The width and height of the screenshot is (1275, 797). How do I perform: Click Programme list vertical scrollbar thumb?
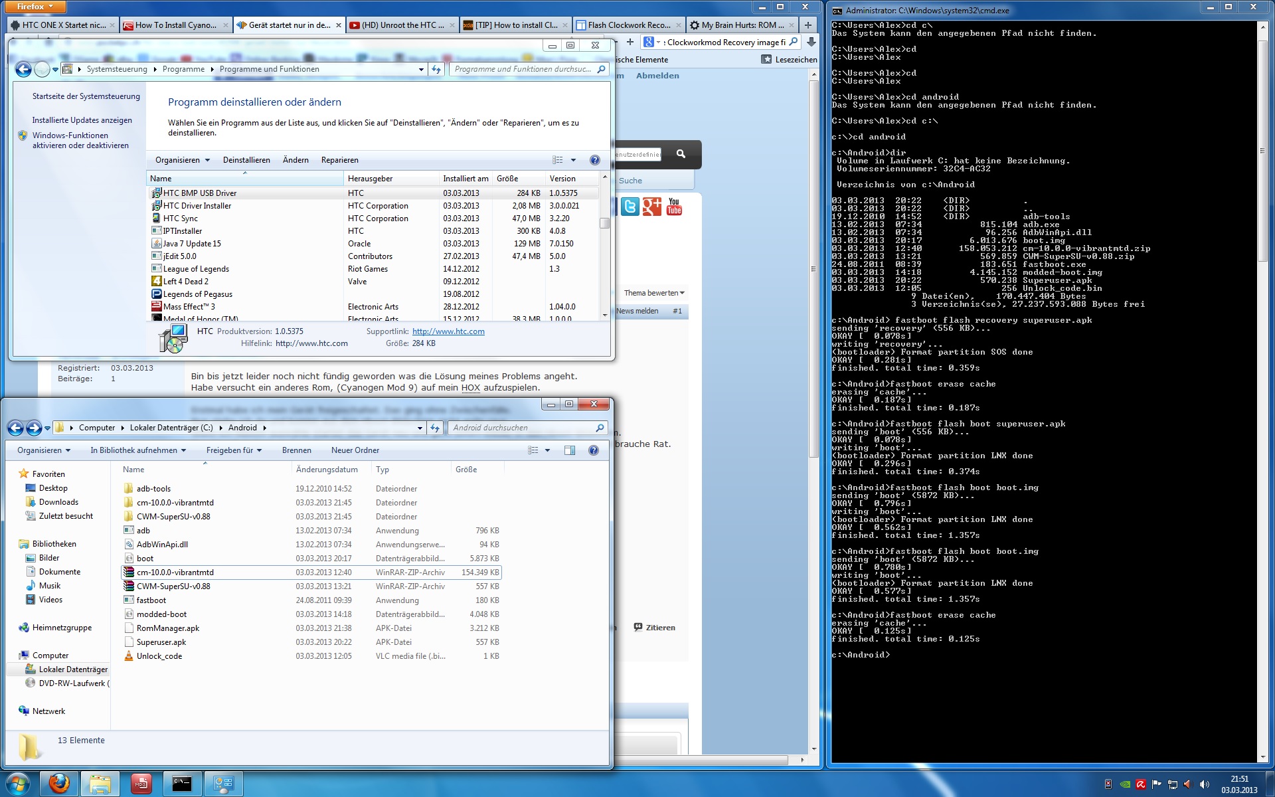[604, 223]
